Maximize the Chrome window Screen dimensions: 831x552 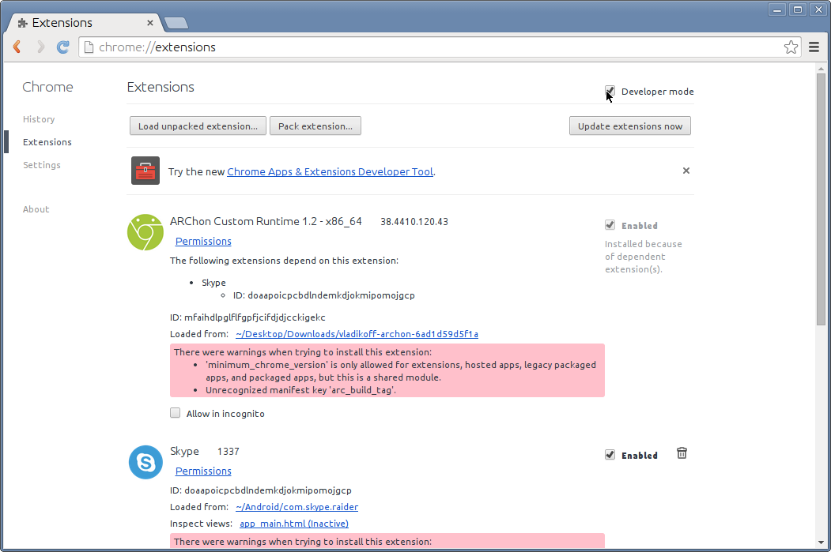[797, 9]
